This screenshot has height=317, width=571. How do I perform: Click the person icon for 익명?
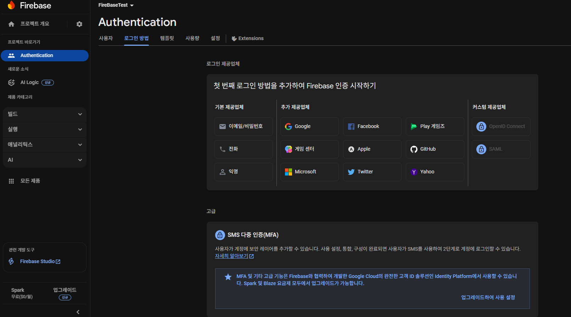click(x=223, y=172)
